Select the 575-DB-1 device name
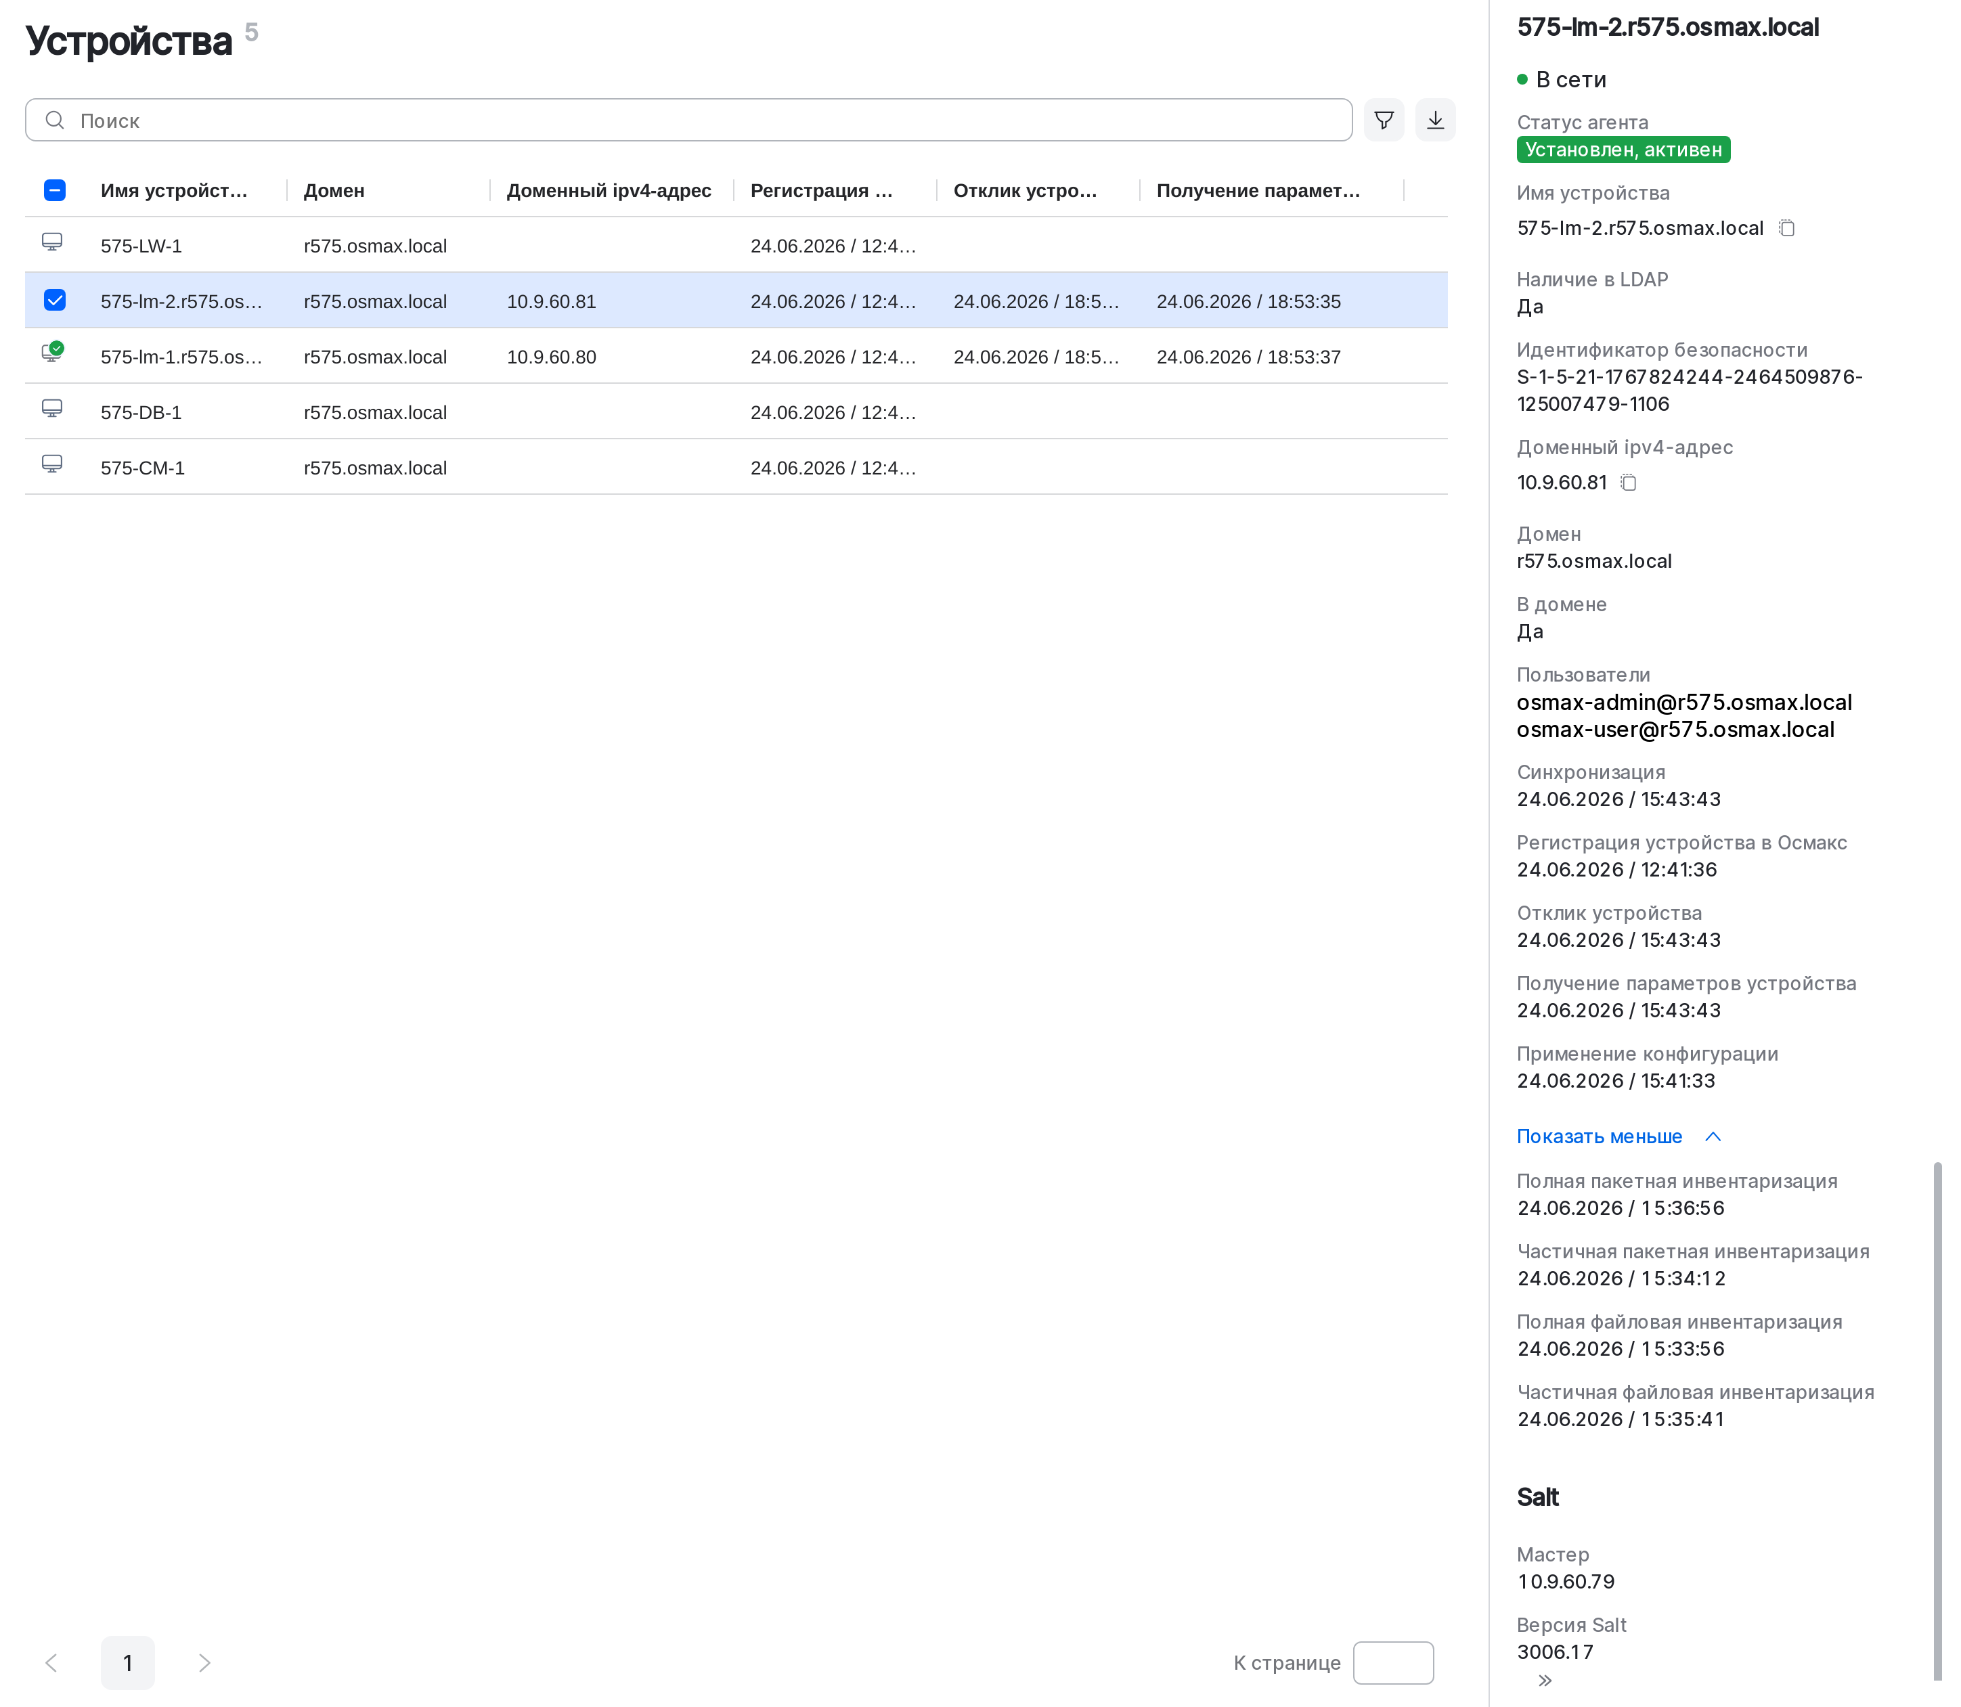The width and height of the screenshot is (1961, 1707). coord(141,412)
